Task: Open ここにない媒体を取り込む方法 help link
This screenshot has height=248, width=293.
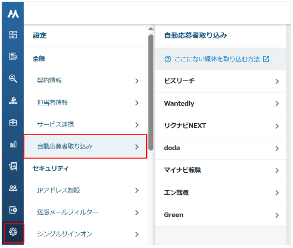Action: click(217, 59)
